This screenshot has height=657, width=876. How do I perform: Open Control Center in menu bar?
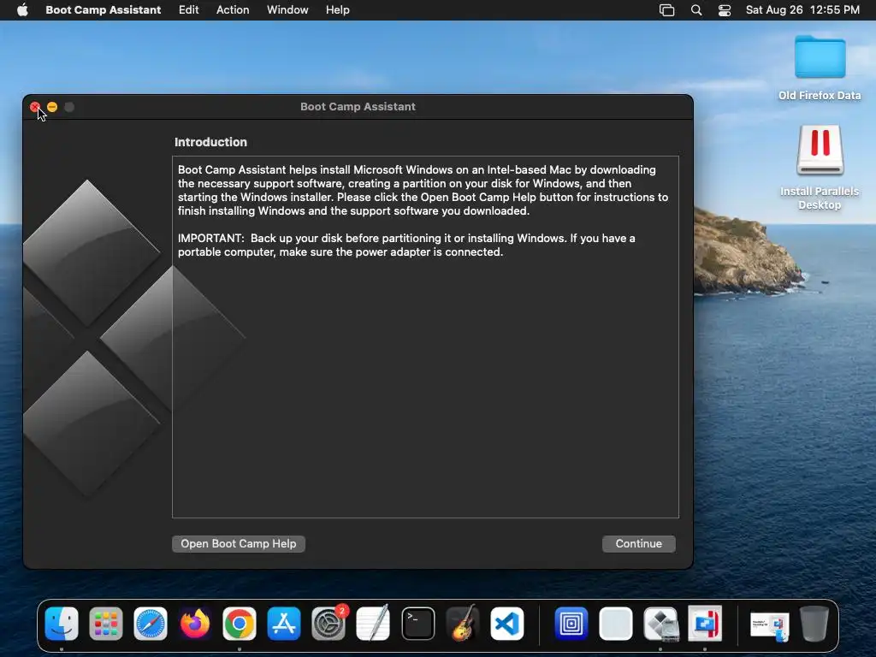(725, 10)
